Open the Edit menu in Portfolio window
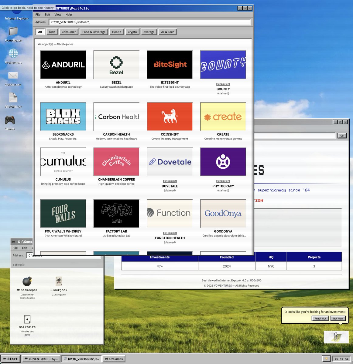 (x=47, y=15)
